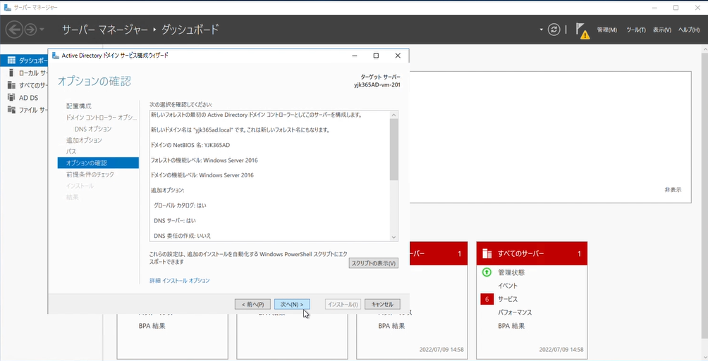Open the dropdown arrow left of refresh

point(542,30)
